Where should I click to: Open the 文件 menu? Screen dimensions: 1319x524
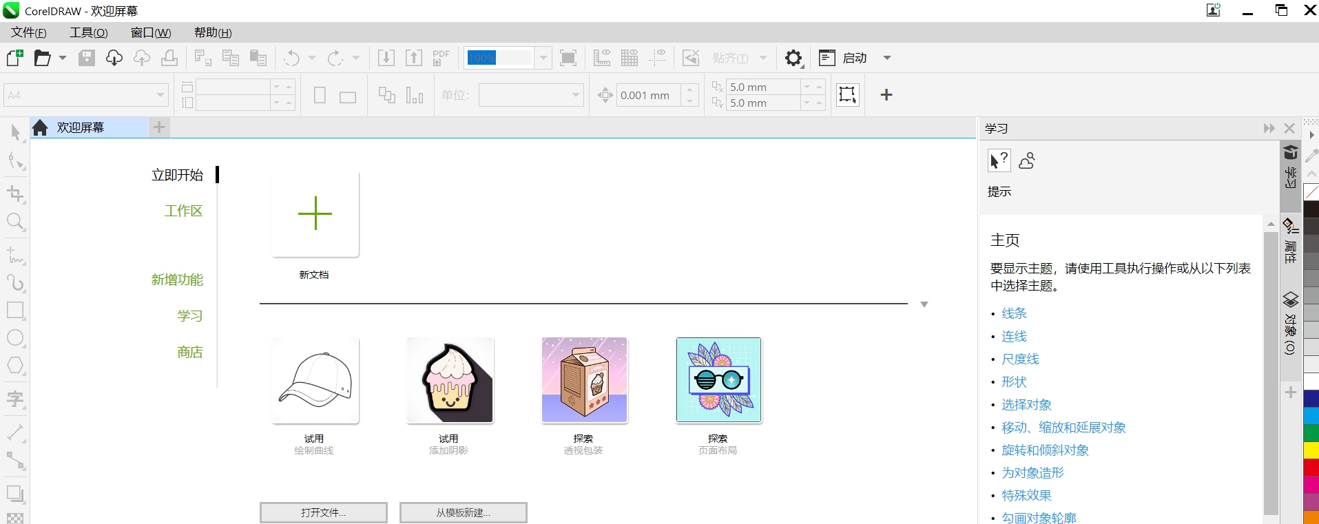[29, 32]
